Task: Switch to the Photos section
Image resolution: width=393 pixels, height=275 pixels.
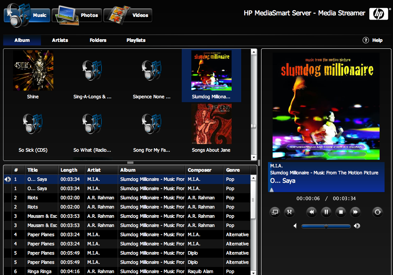Action: coord(77,15)
